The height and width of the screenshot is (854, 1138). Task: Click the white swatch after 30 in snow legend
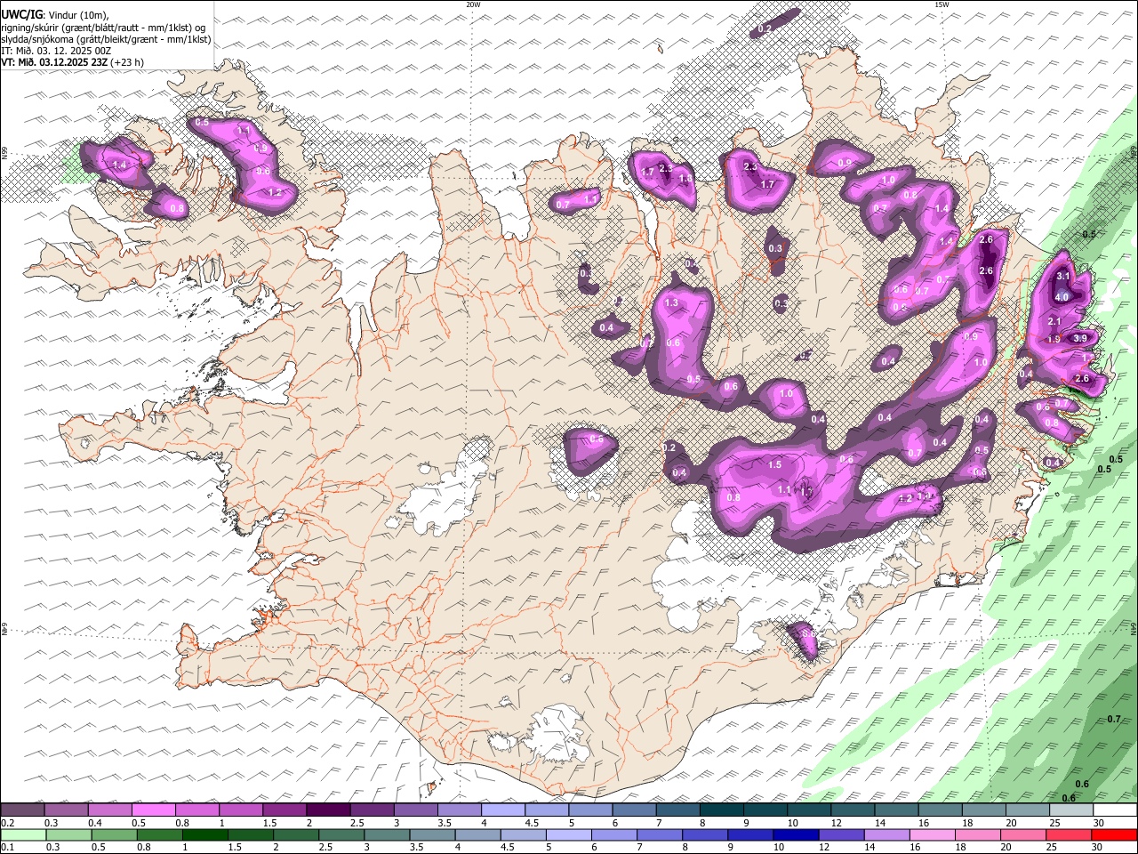(1116, 810)
